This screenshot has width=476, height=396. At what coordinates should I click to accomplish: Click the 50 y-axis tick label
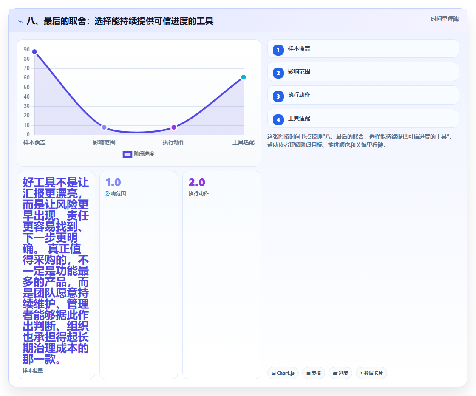click(x=27, y=88)
